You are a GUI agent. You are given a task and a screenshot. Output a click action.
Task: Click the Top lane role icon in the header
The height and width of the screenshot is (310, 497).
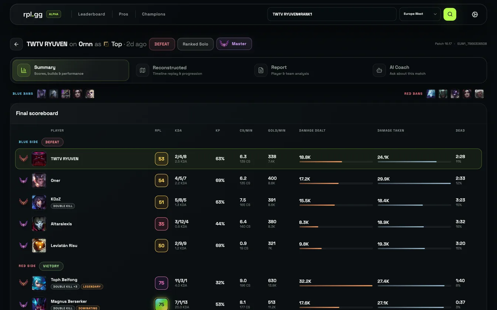pyautogui.click(x=106, y=44)
